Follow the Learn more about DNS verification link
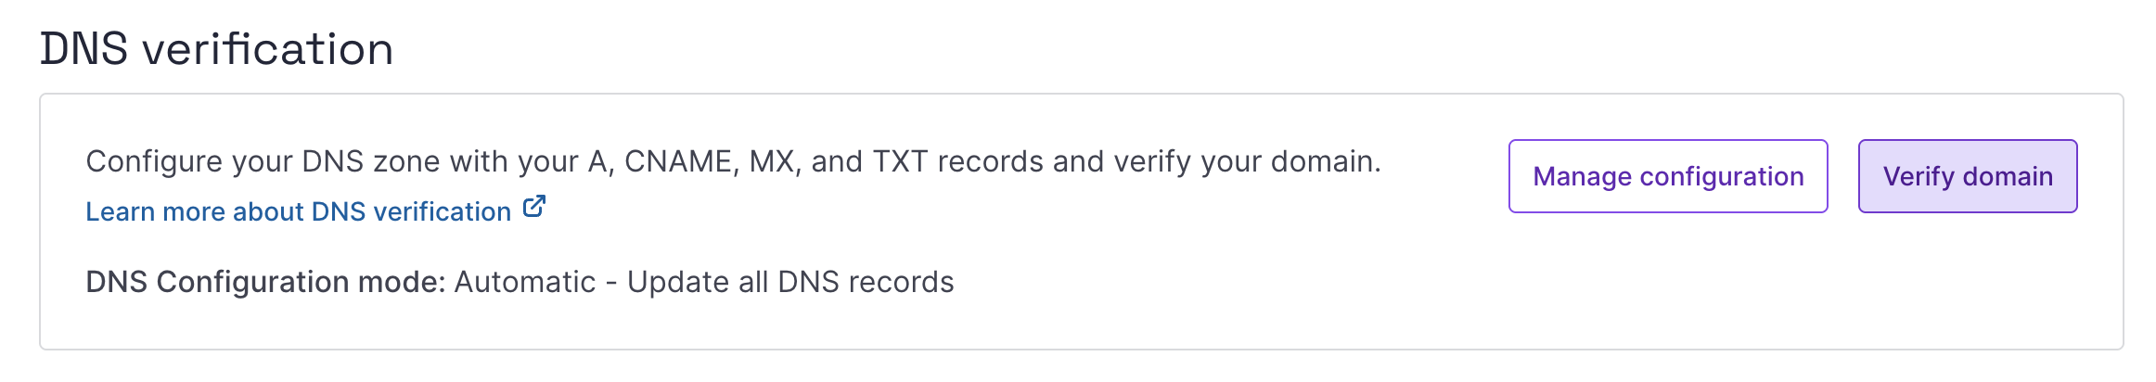This screenshot has width=2156, height=382. (298, 212)
